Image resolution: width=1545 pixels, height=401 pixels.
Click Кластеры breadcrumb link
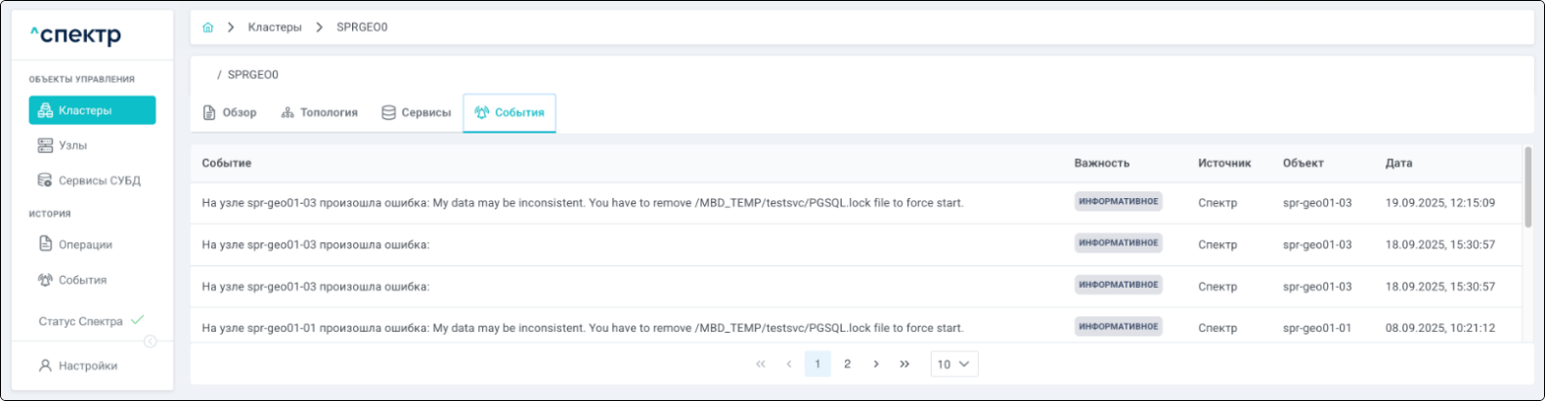[x=275, y=27]
